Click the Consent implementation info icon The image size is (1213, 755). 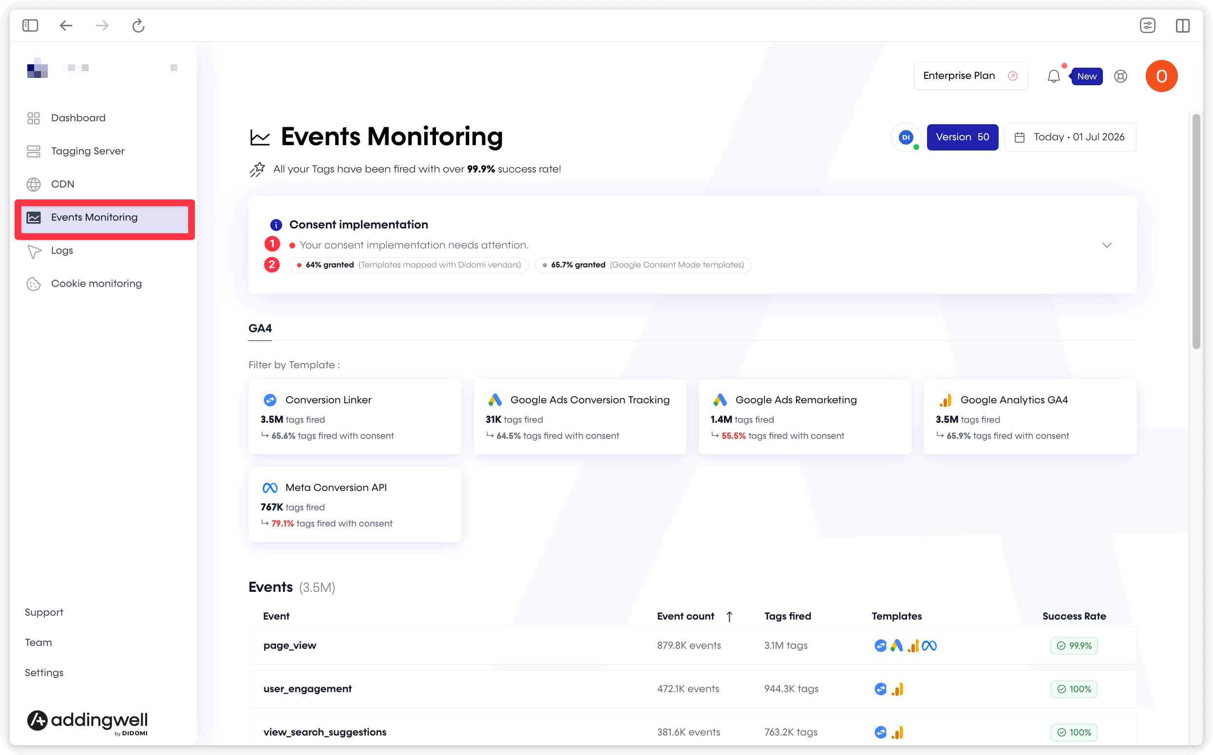276,225
